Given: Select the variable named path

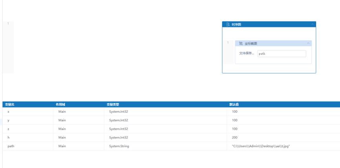Looking at the screenshot, I should [11, 146].
